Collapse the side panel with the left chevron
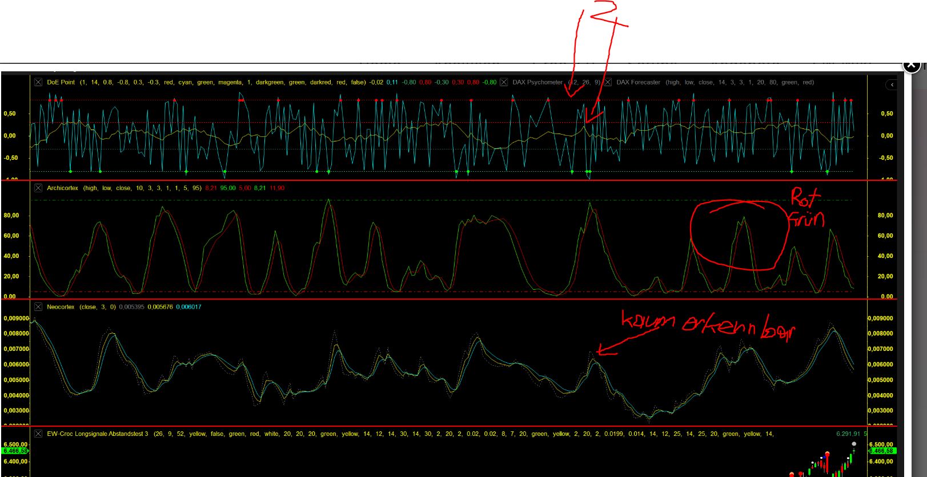 point(892,85)
